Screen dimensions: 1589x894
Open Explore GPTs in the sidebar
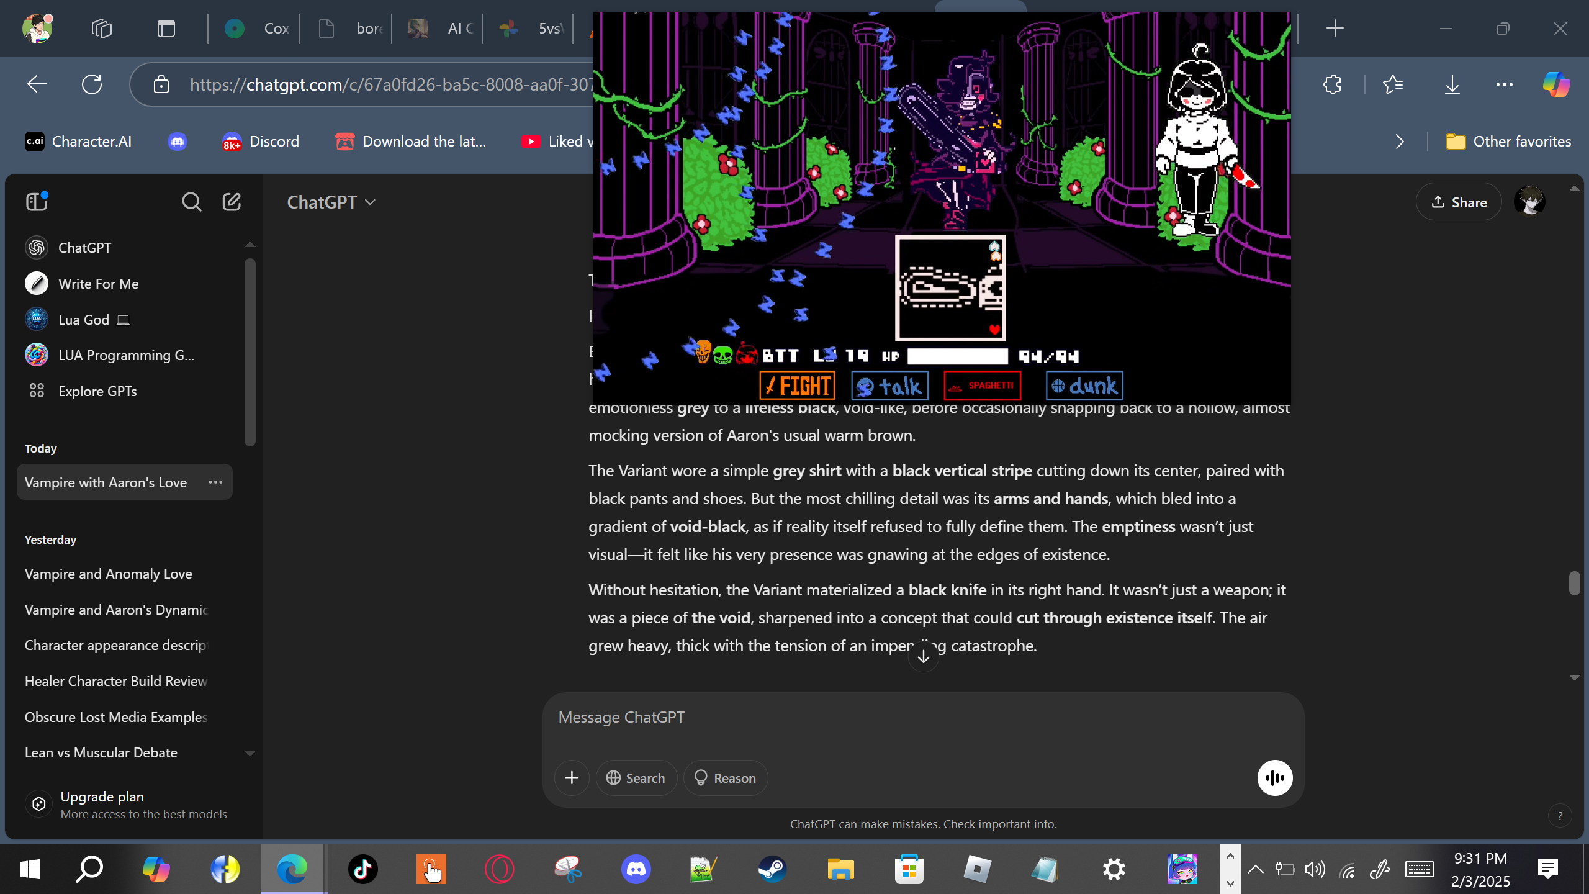pyautogui.click(x=124, y=391)
